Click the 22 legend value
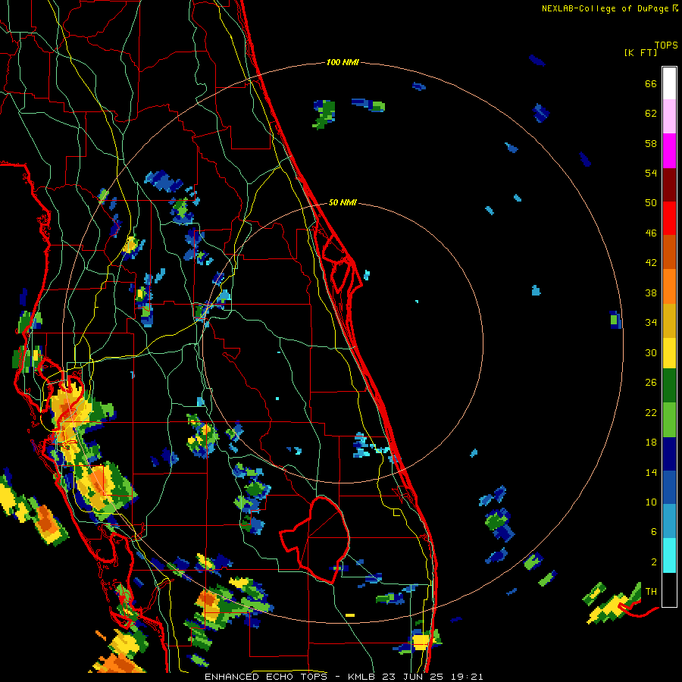Screen dimensions: 682x682 pos(651,413)
